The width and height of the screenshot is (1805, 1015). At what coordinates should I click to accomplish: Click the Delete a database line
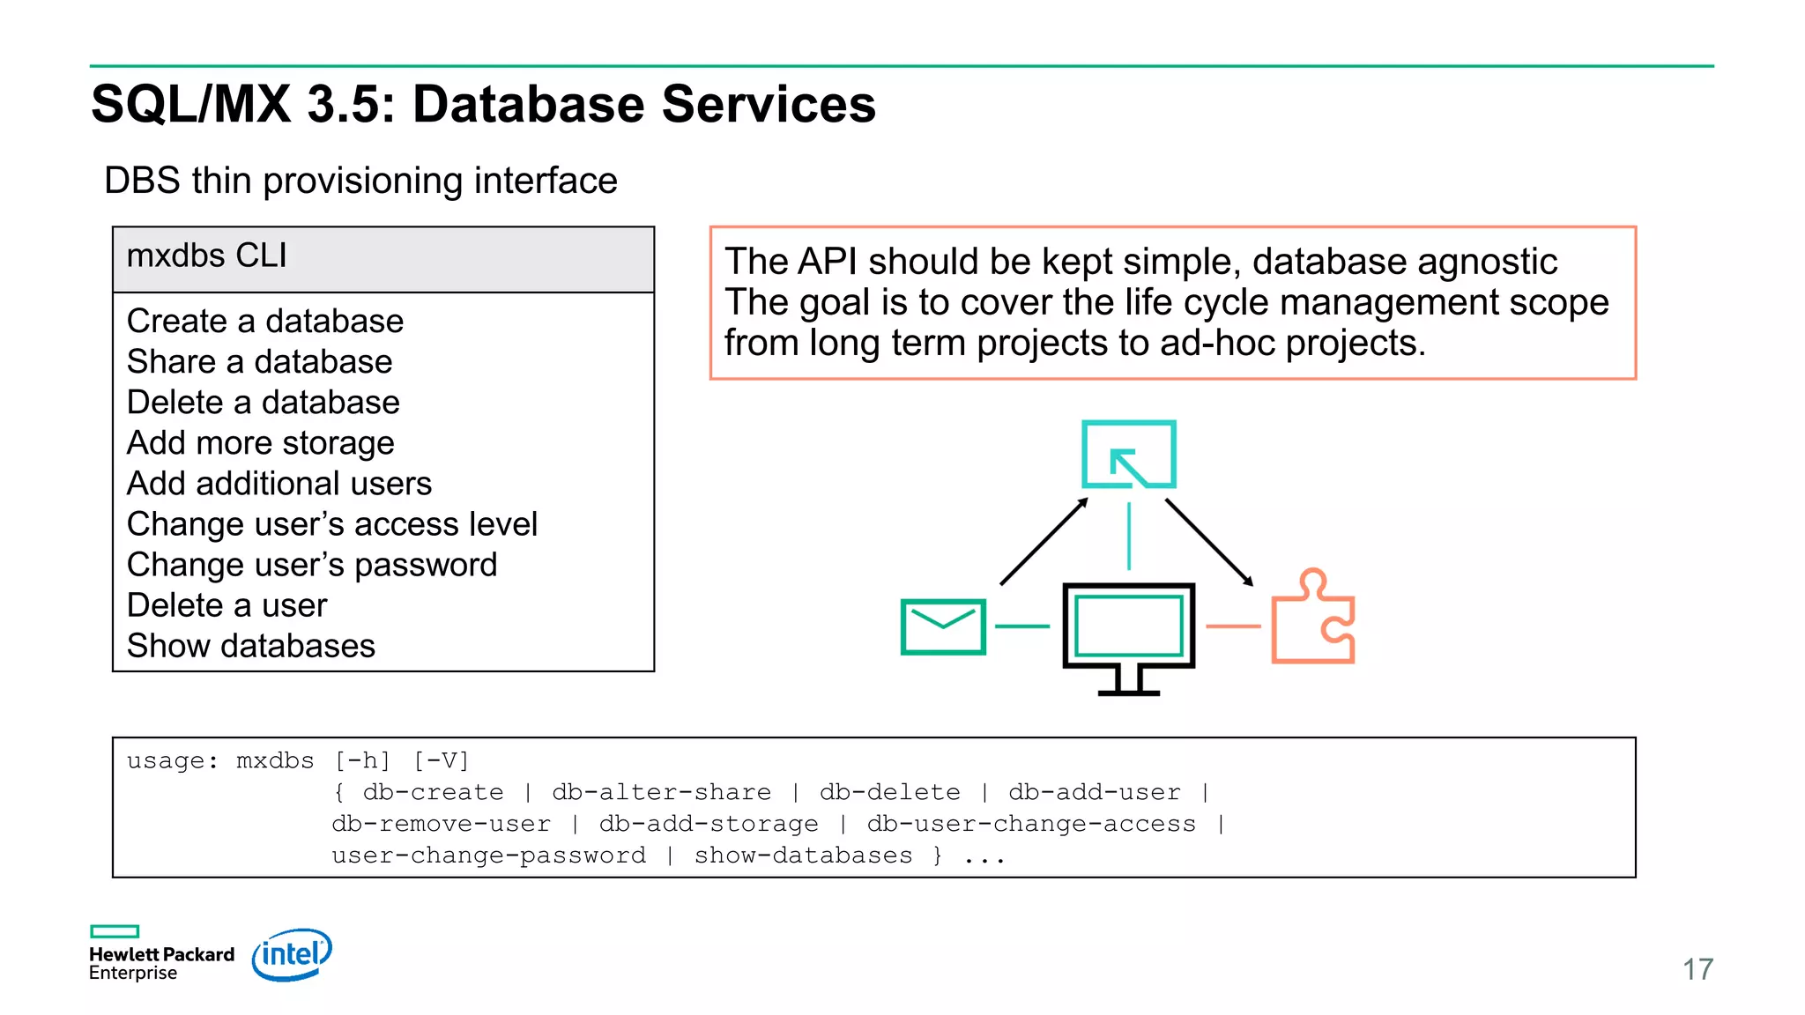point(264,402)
